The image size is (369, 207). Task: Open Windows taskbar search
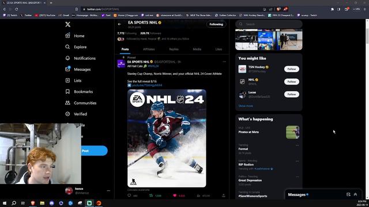tap(14, 203)
